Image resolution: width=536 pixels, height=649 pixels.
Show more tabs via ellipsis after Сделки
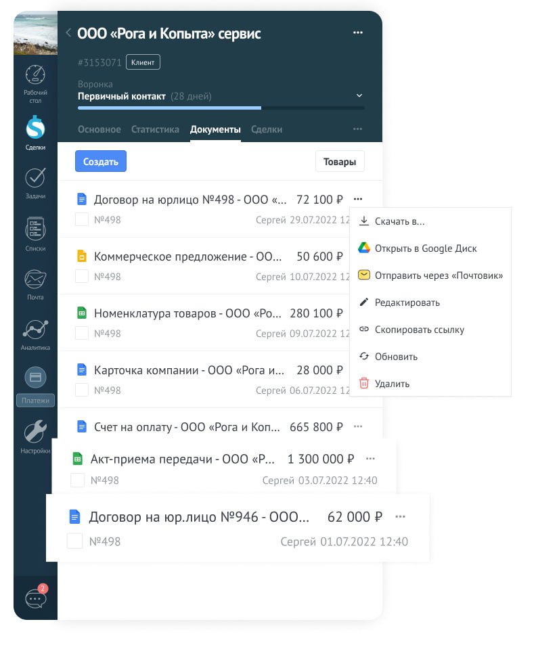coord(357,129)
